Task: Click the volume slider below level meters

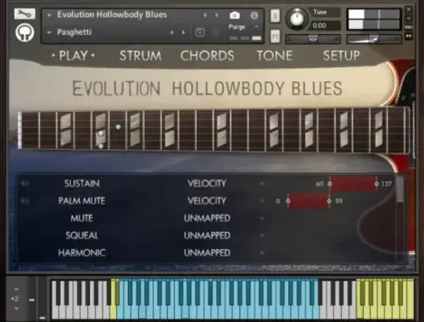Action: pos(374,39)
